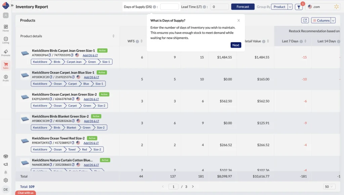Image resolution: width=344 pixels, height=195 pixels.
Task: Close the Days of Supply tooltip
Action: pos(239,21)
